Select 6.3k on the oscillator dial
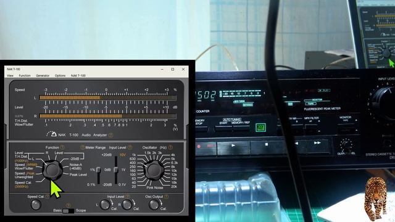Viewport: 395px width, 222px height. tap(174, 163)
